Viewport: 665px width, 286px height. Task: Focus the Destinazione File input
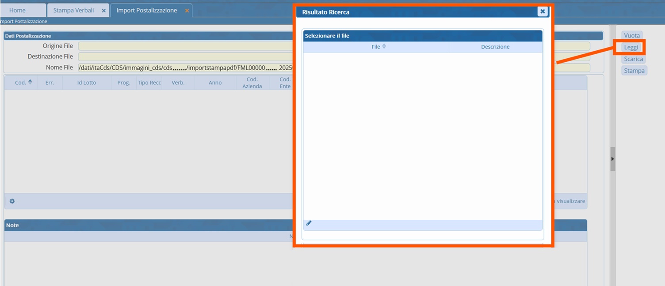point(186,56)
